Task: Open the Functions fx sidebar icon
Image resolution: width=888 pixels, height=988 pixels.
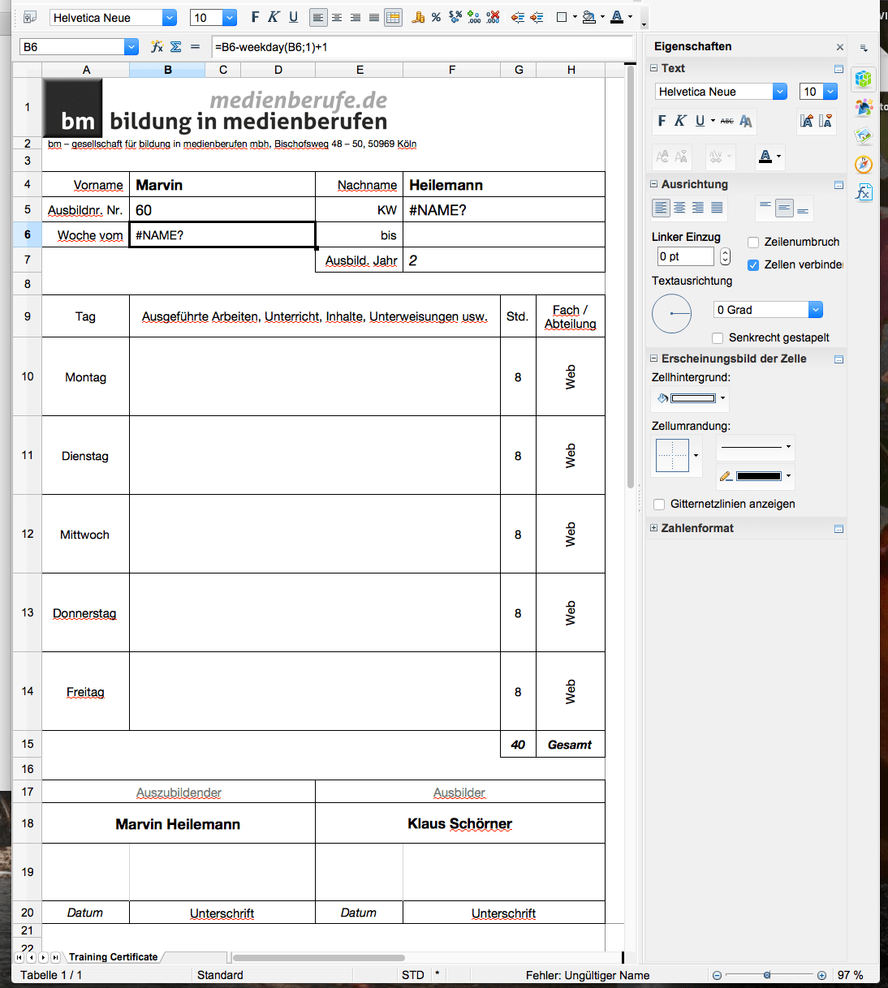Action: 864,192
